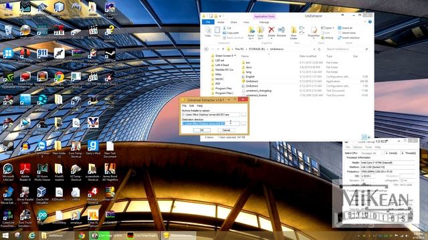This screenshot has height=240, width=428.
Task: Click the Windows Start button on the taskbar
Action: [x=5, y=235]
